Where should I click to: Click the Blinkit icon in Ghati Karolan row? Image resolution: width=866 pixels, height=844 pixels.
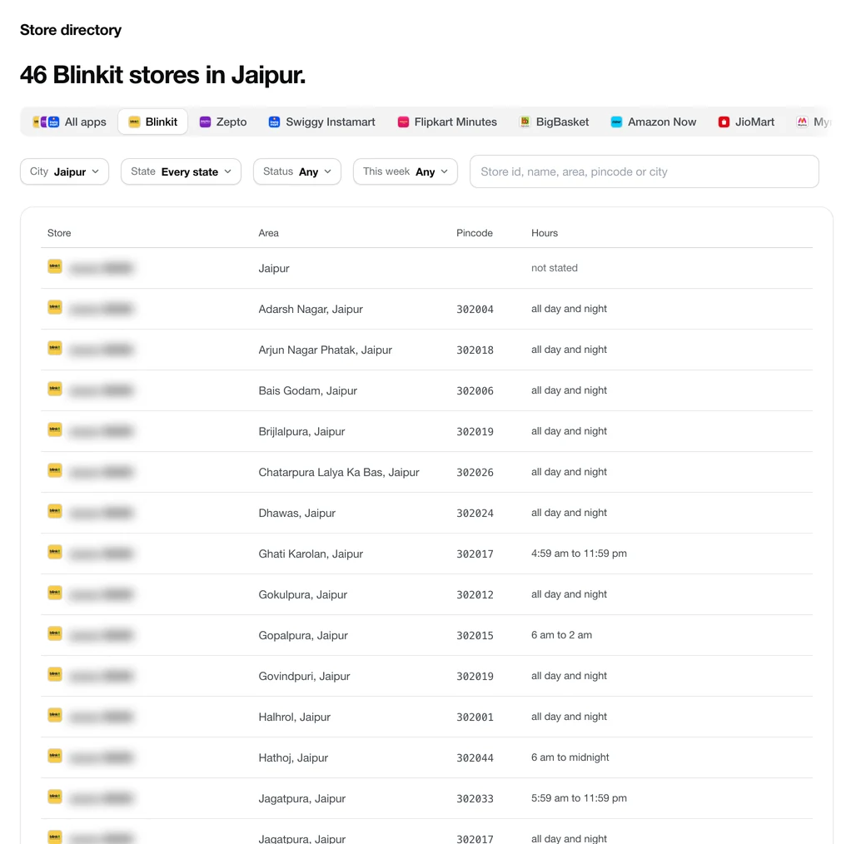(55, 552)
